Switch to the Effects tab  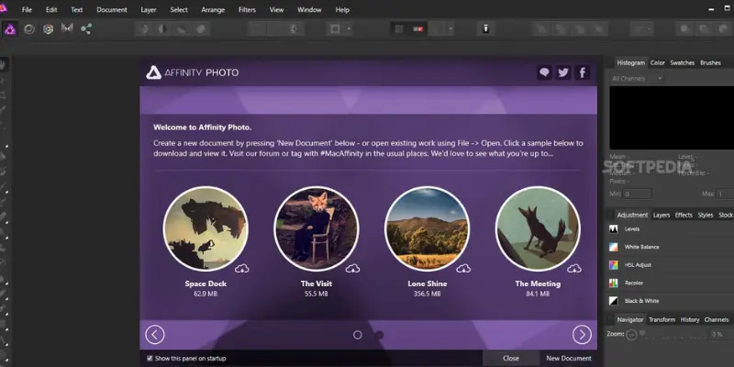(x=684, y=215)
